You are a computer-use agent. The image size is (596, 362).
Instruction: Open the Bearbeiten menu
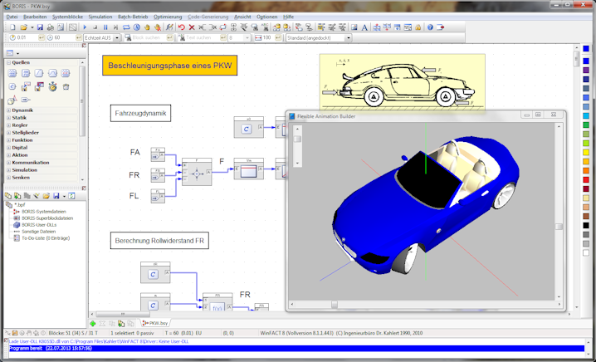[x=35, y=17]
